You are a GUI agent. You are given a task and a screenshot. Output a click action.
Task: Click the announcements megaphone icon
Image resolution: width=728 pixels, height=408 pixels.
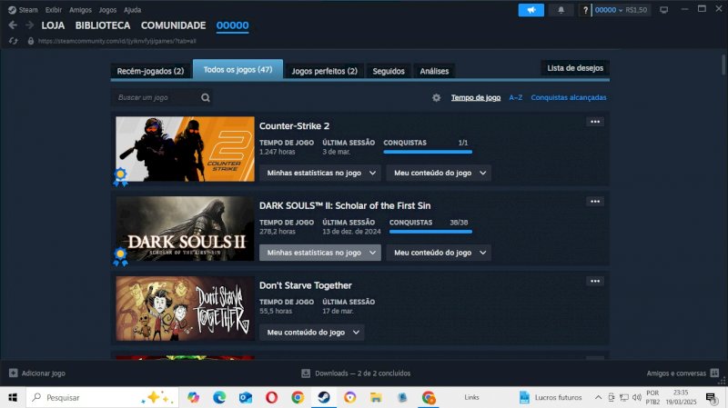(531, 9)
